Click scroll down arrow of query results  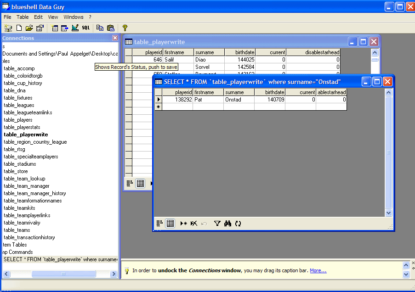coord(388,213)
